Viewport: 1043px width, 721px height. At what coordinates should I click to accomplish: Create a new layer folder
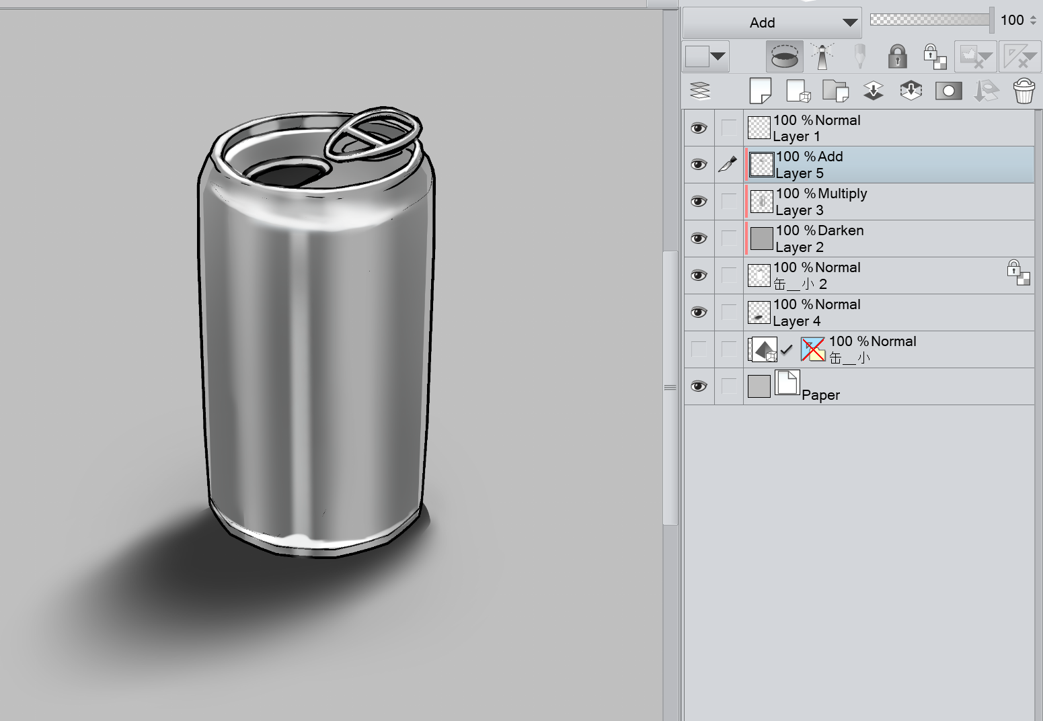[835, 91]
